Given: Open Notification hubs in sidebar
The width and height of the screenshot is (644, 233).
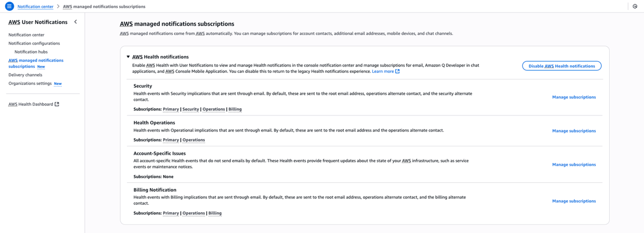Looking at the screenshot, I should click(31, 52).
